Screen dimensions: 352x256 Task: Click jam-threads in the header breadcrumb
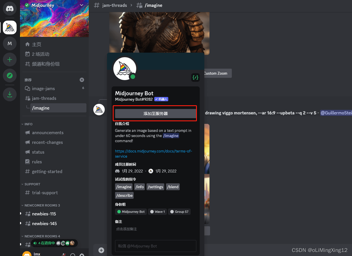[114, 5]
